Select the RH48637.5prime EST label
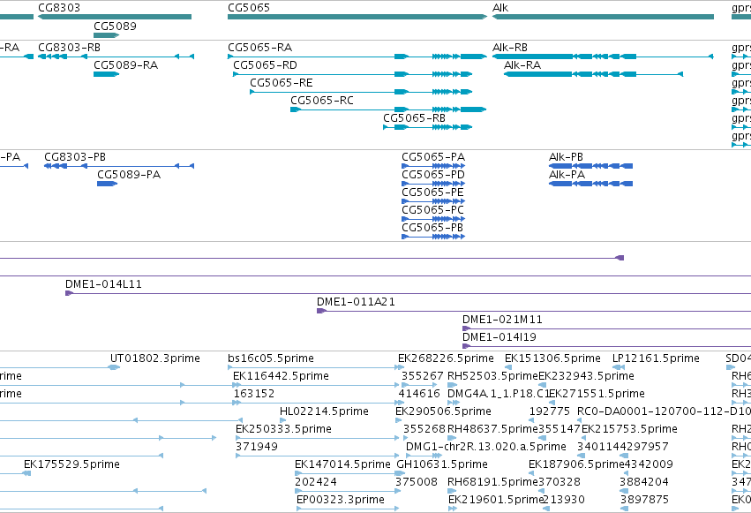 492,429
